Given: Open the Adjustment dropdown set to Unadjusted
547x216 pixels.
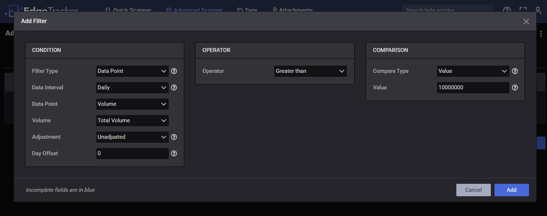Looking at the screenshot, I should point(132,137).
